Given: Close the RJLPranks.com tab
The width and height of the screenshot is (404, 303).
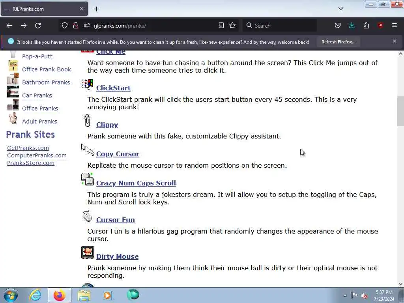Looking at the screenshot, I should 82,9.
